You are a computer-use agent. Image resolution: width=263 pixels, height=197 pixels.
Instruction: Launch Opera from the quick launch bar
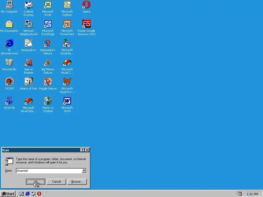pyautogui.click(x=39, y=194)
